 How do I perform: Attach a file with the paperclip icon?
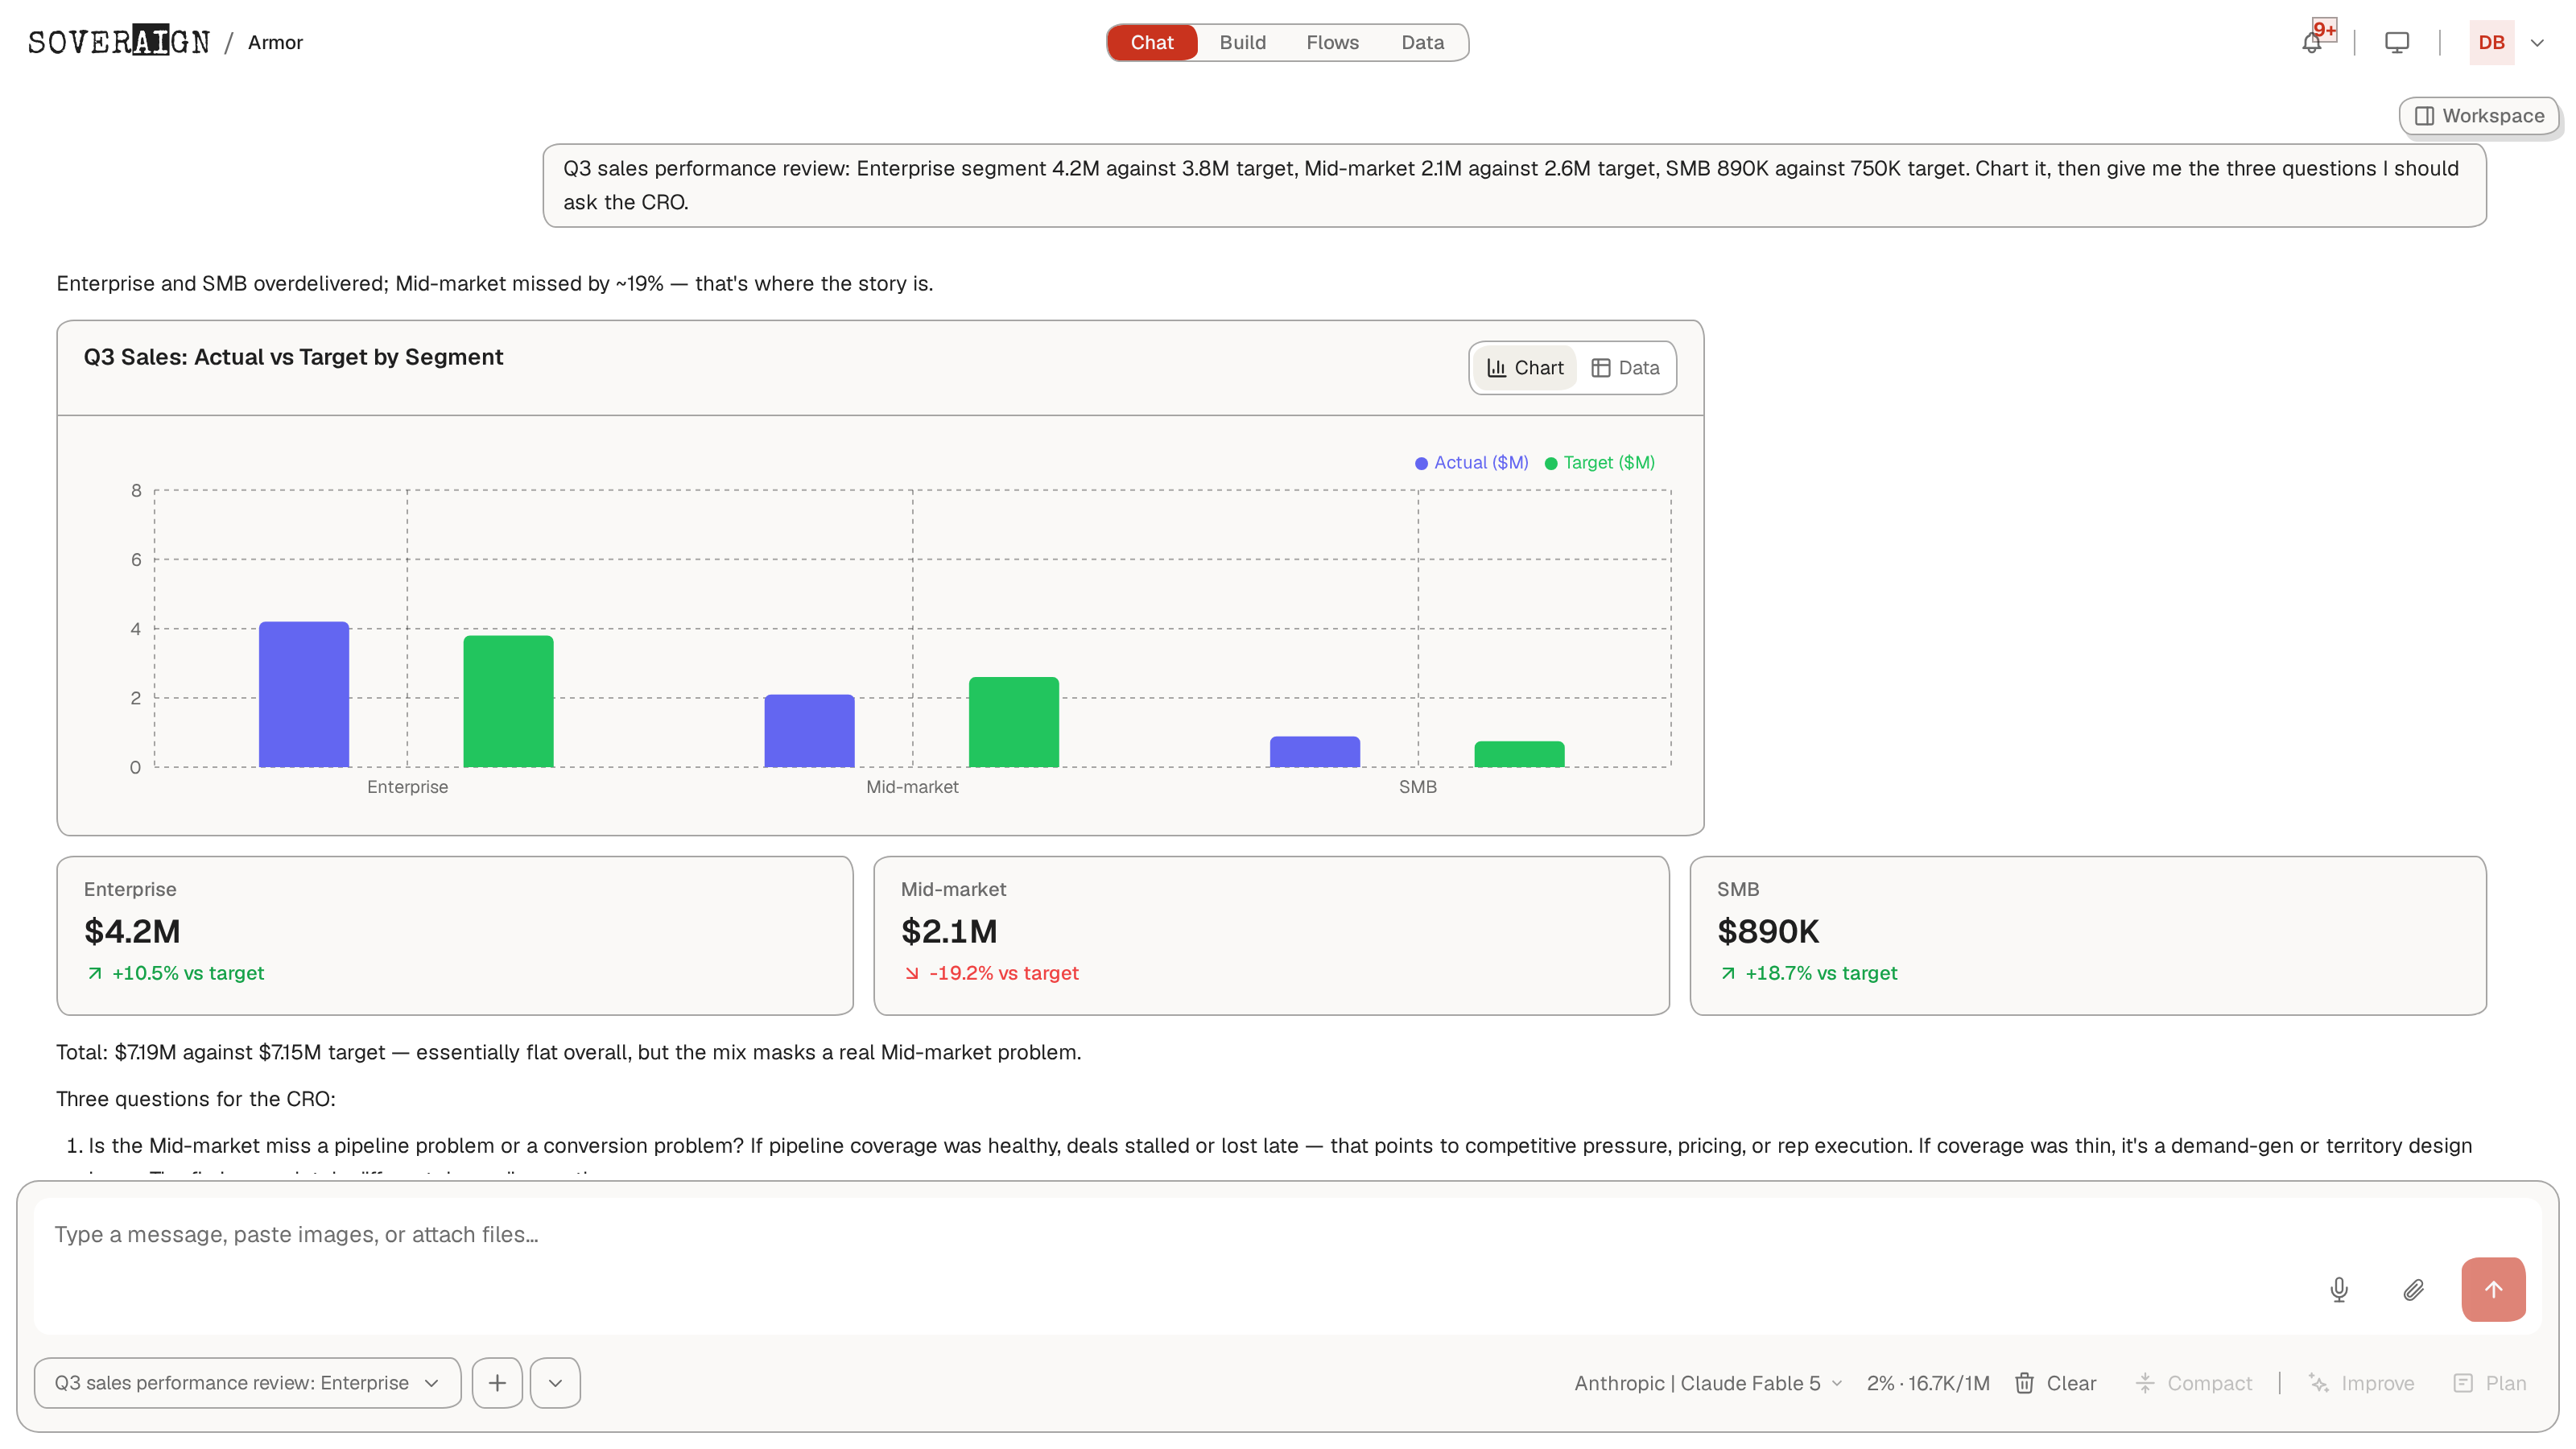(x=2413, y=1290)
